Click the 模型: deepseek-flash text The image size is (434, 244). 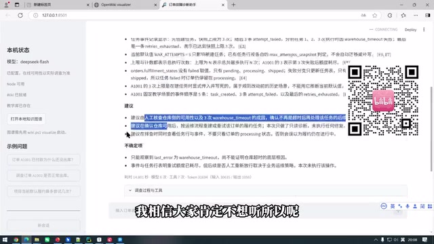click(28, 62)
